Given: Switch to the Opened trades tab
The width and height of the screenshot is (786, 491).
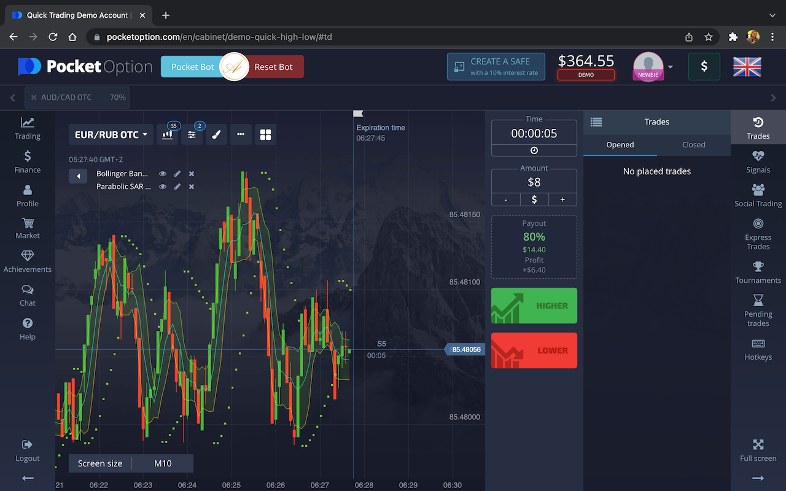Looking at the screenshot, I should (620, 145).
